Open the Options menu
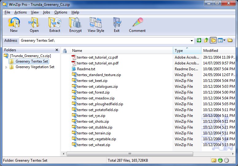This screenshot has height=166, width=238. (x=61, y=12)
